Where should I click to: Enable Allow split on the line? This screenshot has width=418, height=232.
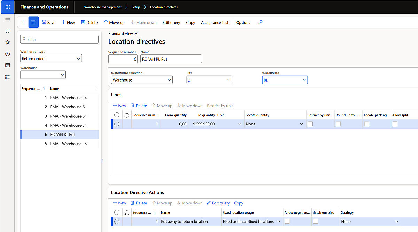tap(395, 124)
